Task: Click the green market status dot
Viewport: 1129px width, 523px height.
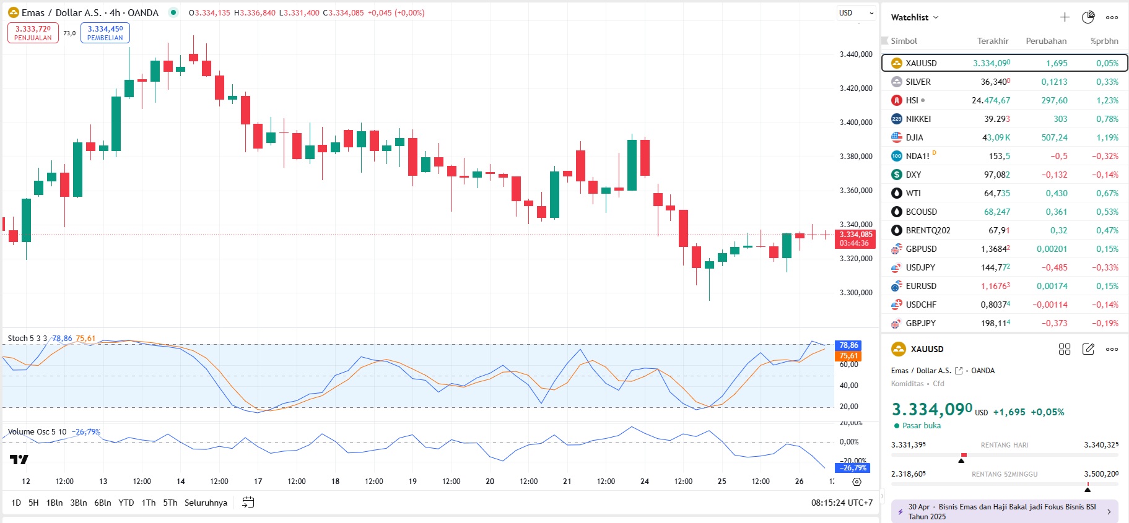Action: coord(173,12)
